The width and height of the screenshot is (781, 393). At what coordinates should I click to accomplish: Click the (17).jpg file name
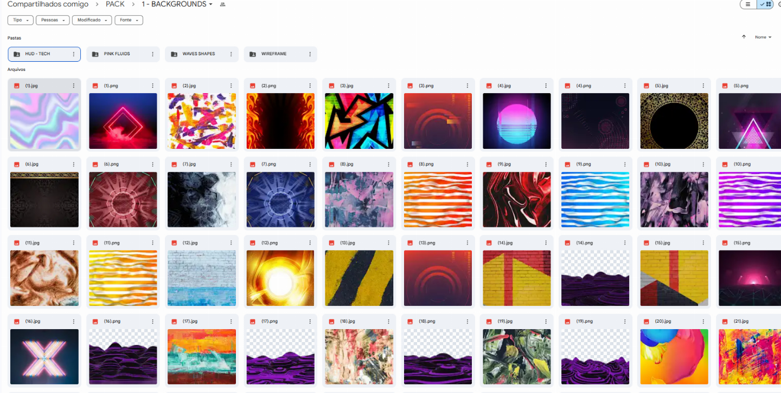(x=190, y=322)
